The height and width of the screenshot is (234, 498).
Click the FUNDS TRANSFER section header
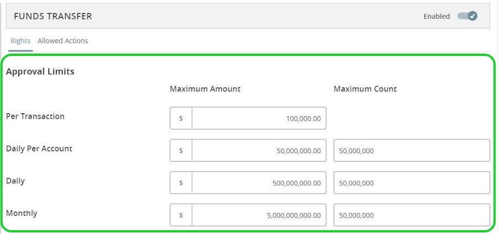(x=53, y=17)
